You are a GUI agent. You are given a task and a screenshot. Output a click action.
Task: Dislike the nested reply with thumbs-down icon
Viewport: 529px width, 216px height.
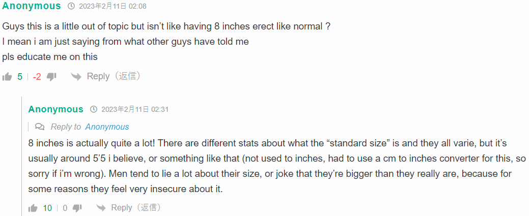coord(77,208)
